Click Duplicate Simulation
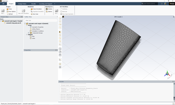Viewport: 175px width, 105px height. [37, 12]
